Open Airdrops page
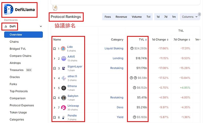This screenshot has height=123, width=203. (15, 63)
